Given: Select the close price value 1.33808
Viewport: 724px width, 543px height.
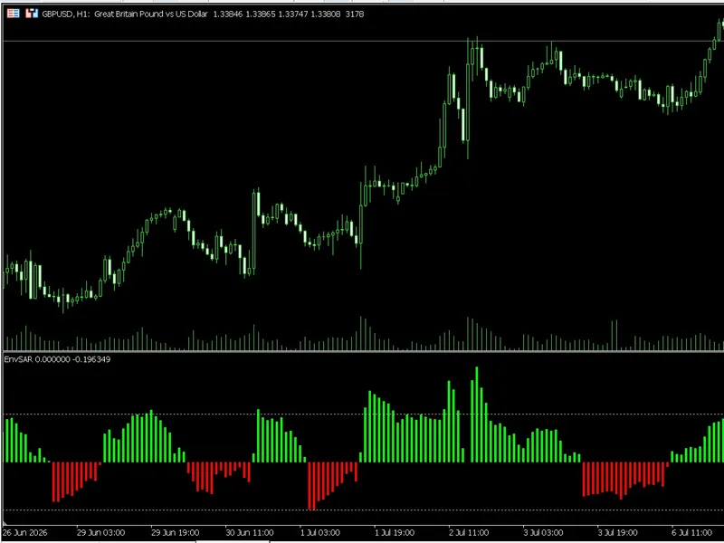Looking at the screenshot, I should coord(326,14).
